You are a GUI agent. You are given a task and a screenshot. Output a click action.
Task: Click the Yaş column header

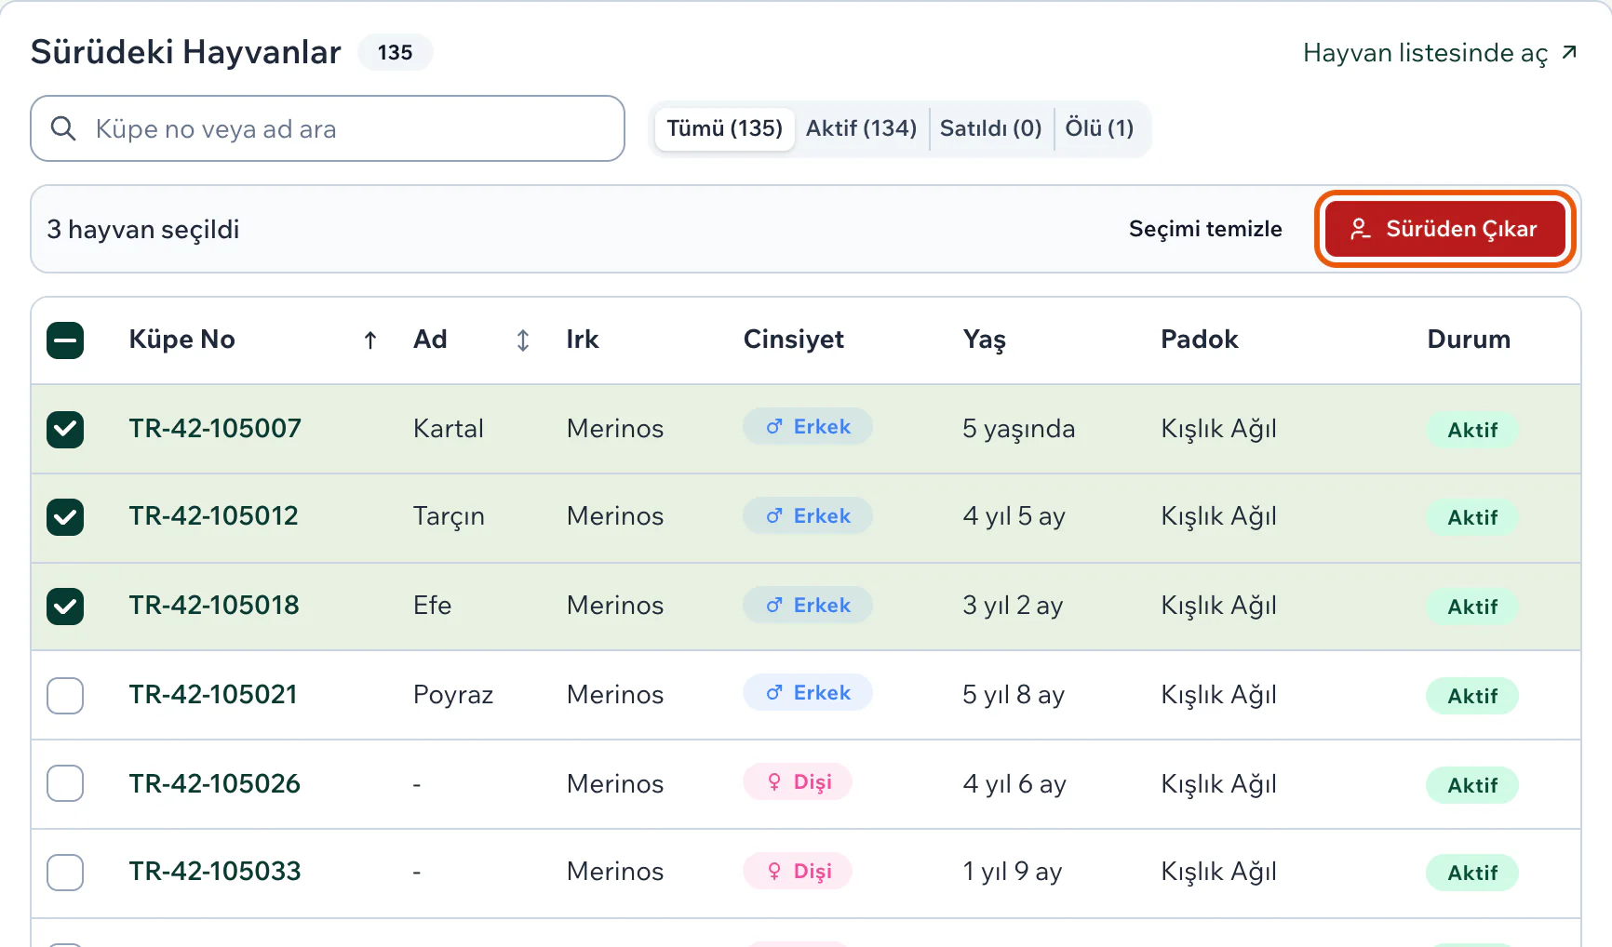click(985, 341)
